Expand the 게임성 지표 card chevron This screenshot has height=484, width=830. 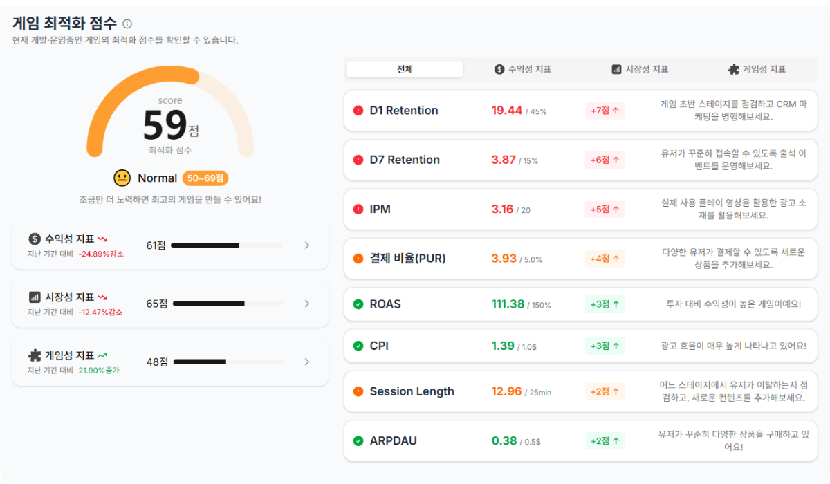[x=307, y=361]
